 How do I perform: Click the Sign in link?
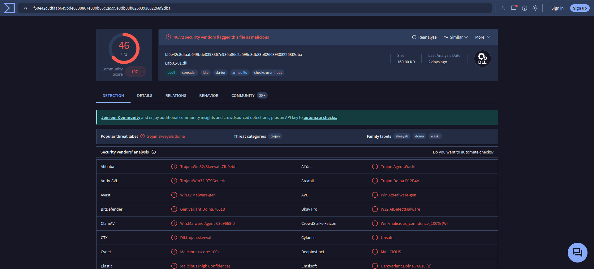[x=557, y=8]
